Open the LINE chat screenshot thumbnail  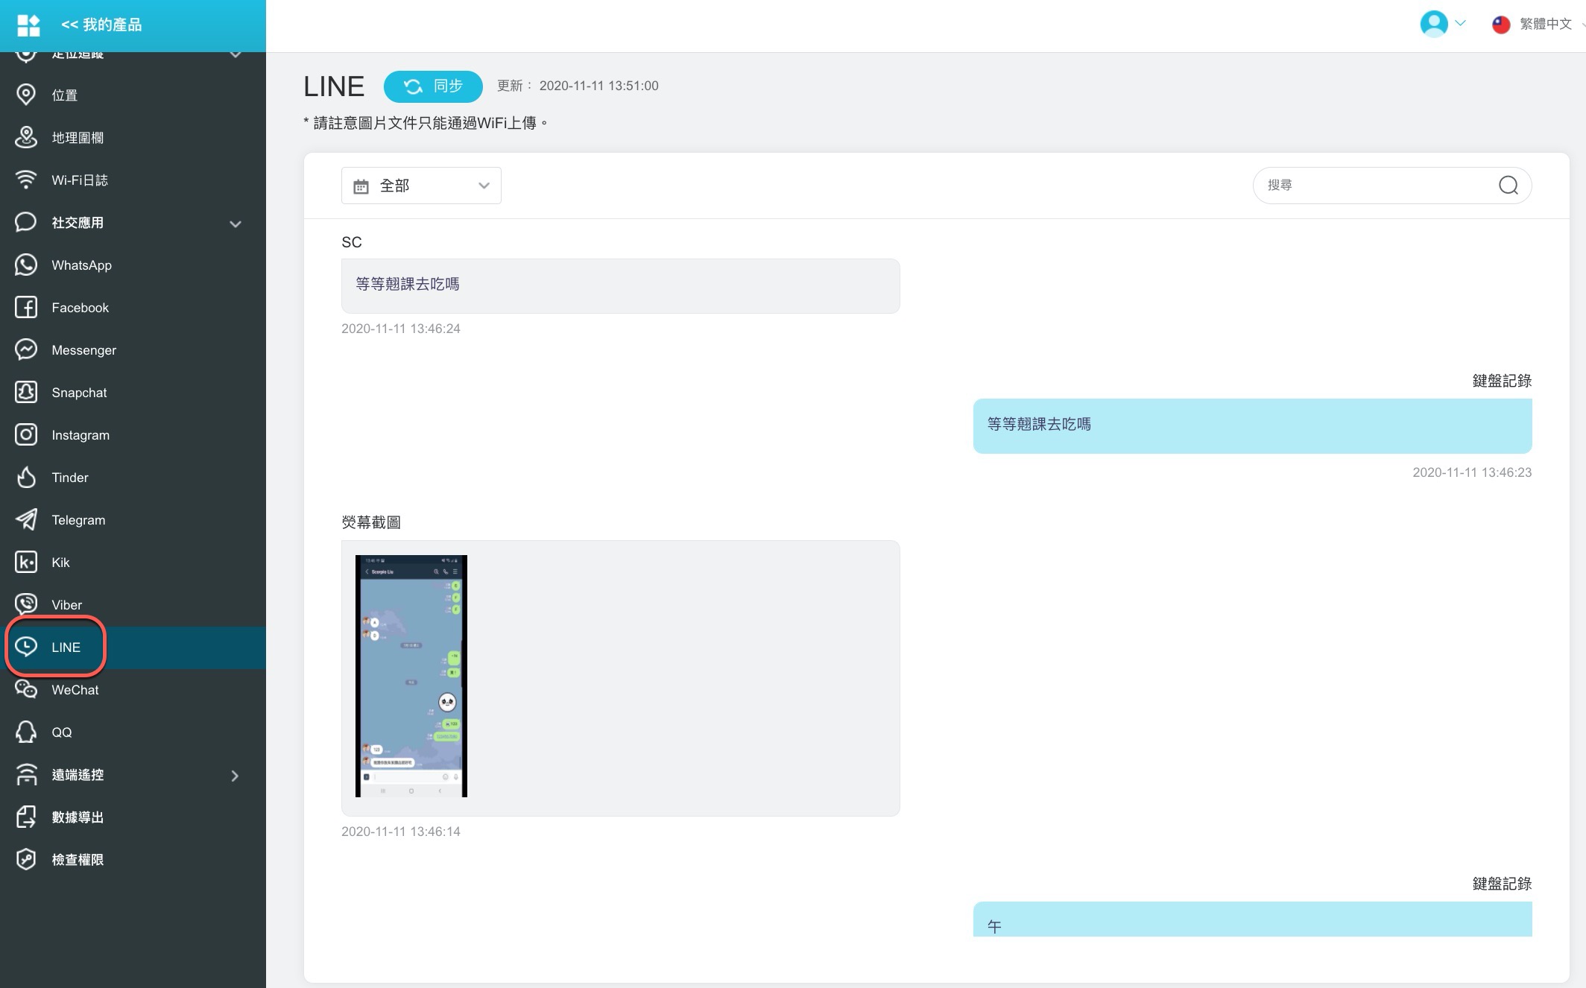tap(411, 676)
